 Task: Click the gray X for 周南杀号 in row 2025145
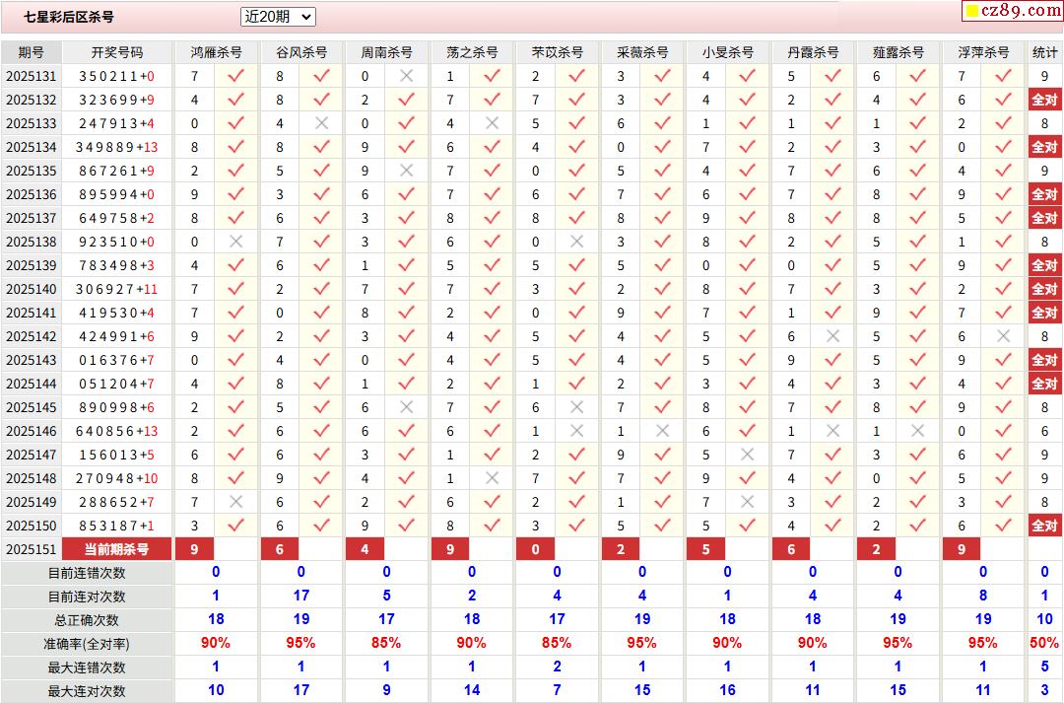[x=407, y=407]
